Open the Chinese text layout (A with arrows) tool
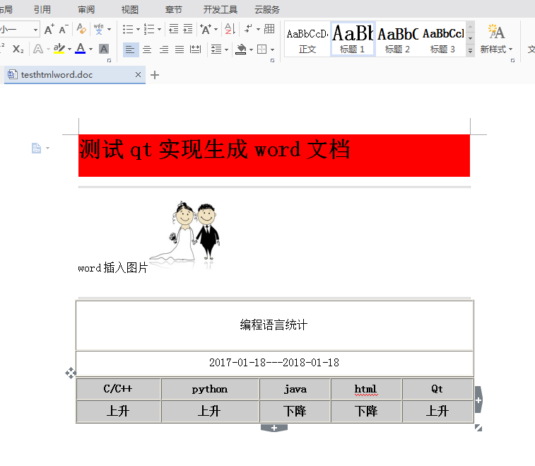 pos(206,29)
